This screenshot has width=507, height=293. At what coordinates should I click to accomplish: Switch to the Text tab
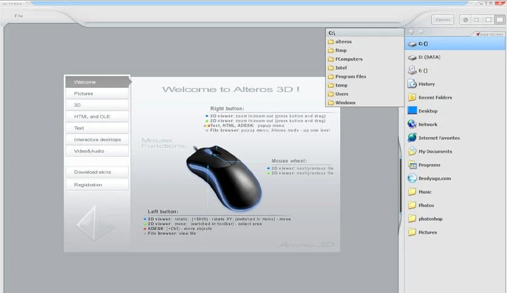(x=97, y=128)
